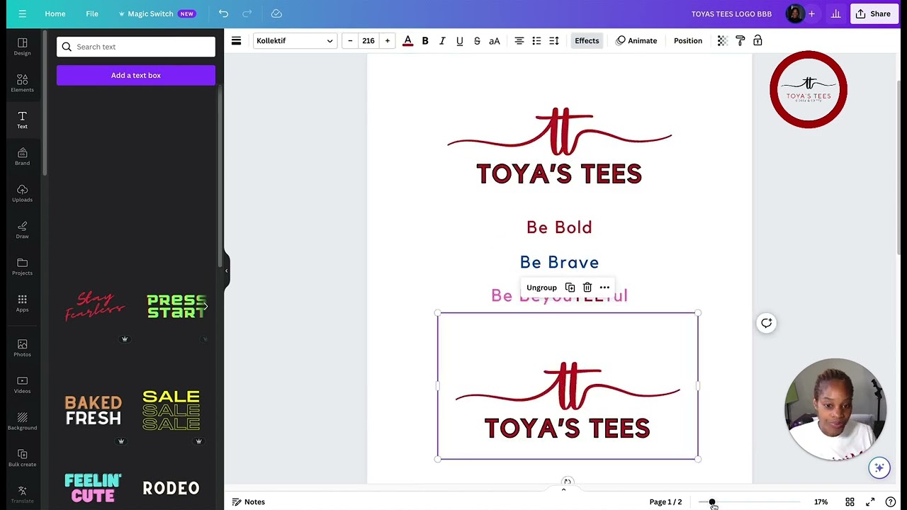Screen dimensions: 907x510
Task: Collapse the side panel with the arrow
Action: pyautogui.click(x=226, y=271)
